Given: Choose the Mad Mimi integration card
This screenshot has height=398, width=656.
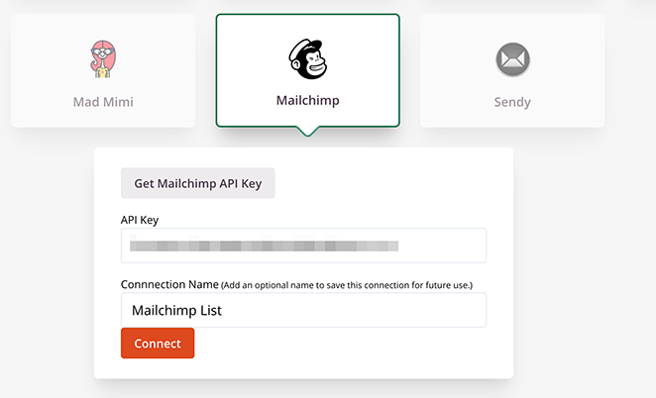Looking at the screenshot, I should point(103,70).
